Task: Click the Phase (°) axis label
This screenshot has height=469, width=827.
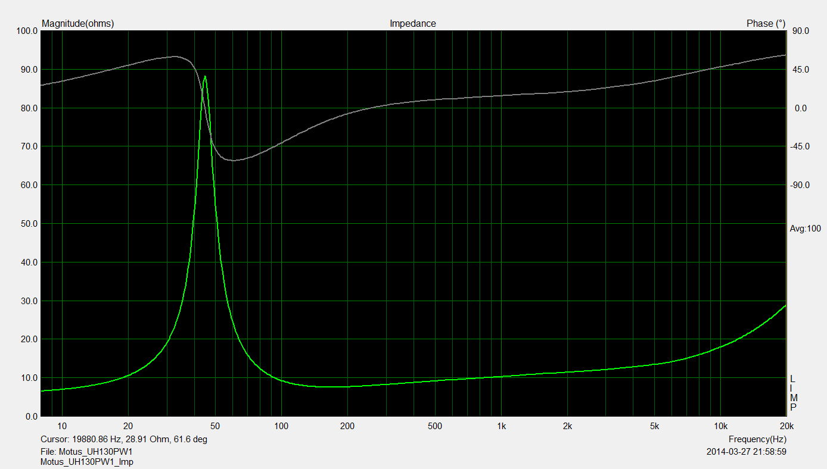Action: [x=766, y=24]
